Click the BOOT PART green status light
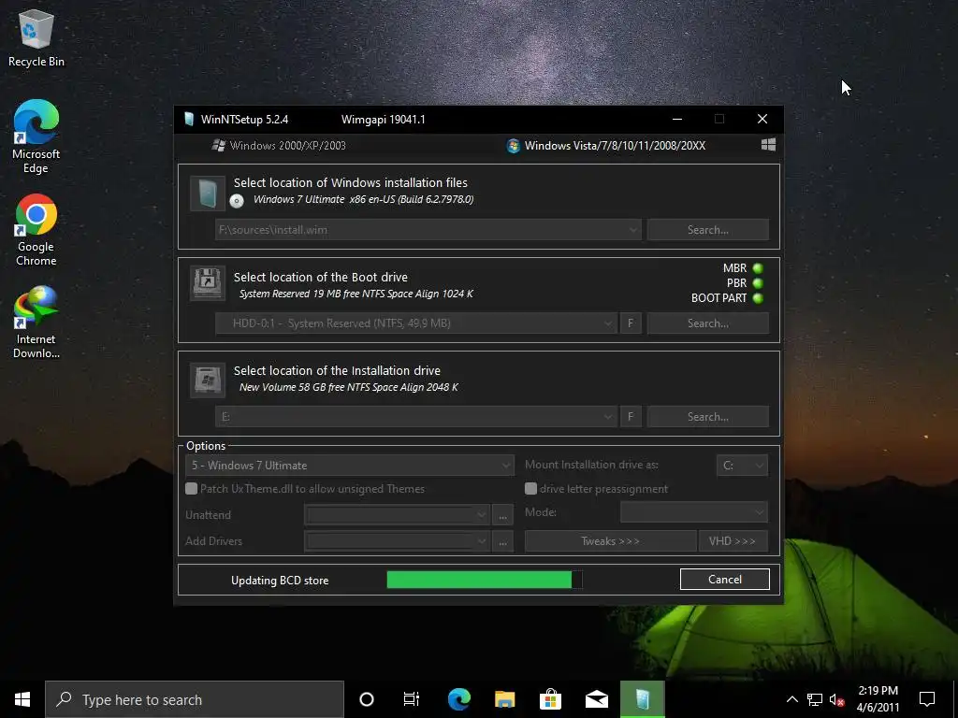 click(758, 298)
